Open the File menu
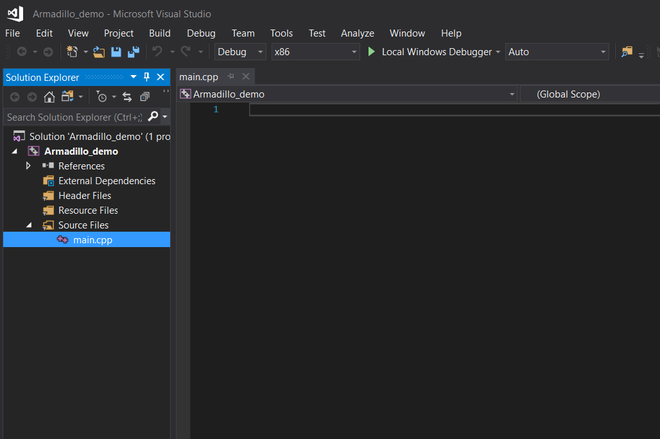The image size is (660, 439). 12,33
